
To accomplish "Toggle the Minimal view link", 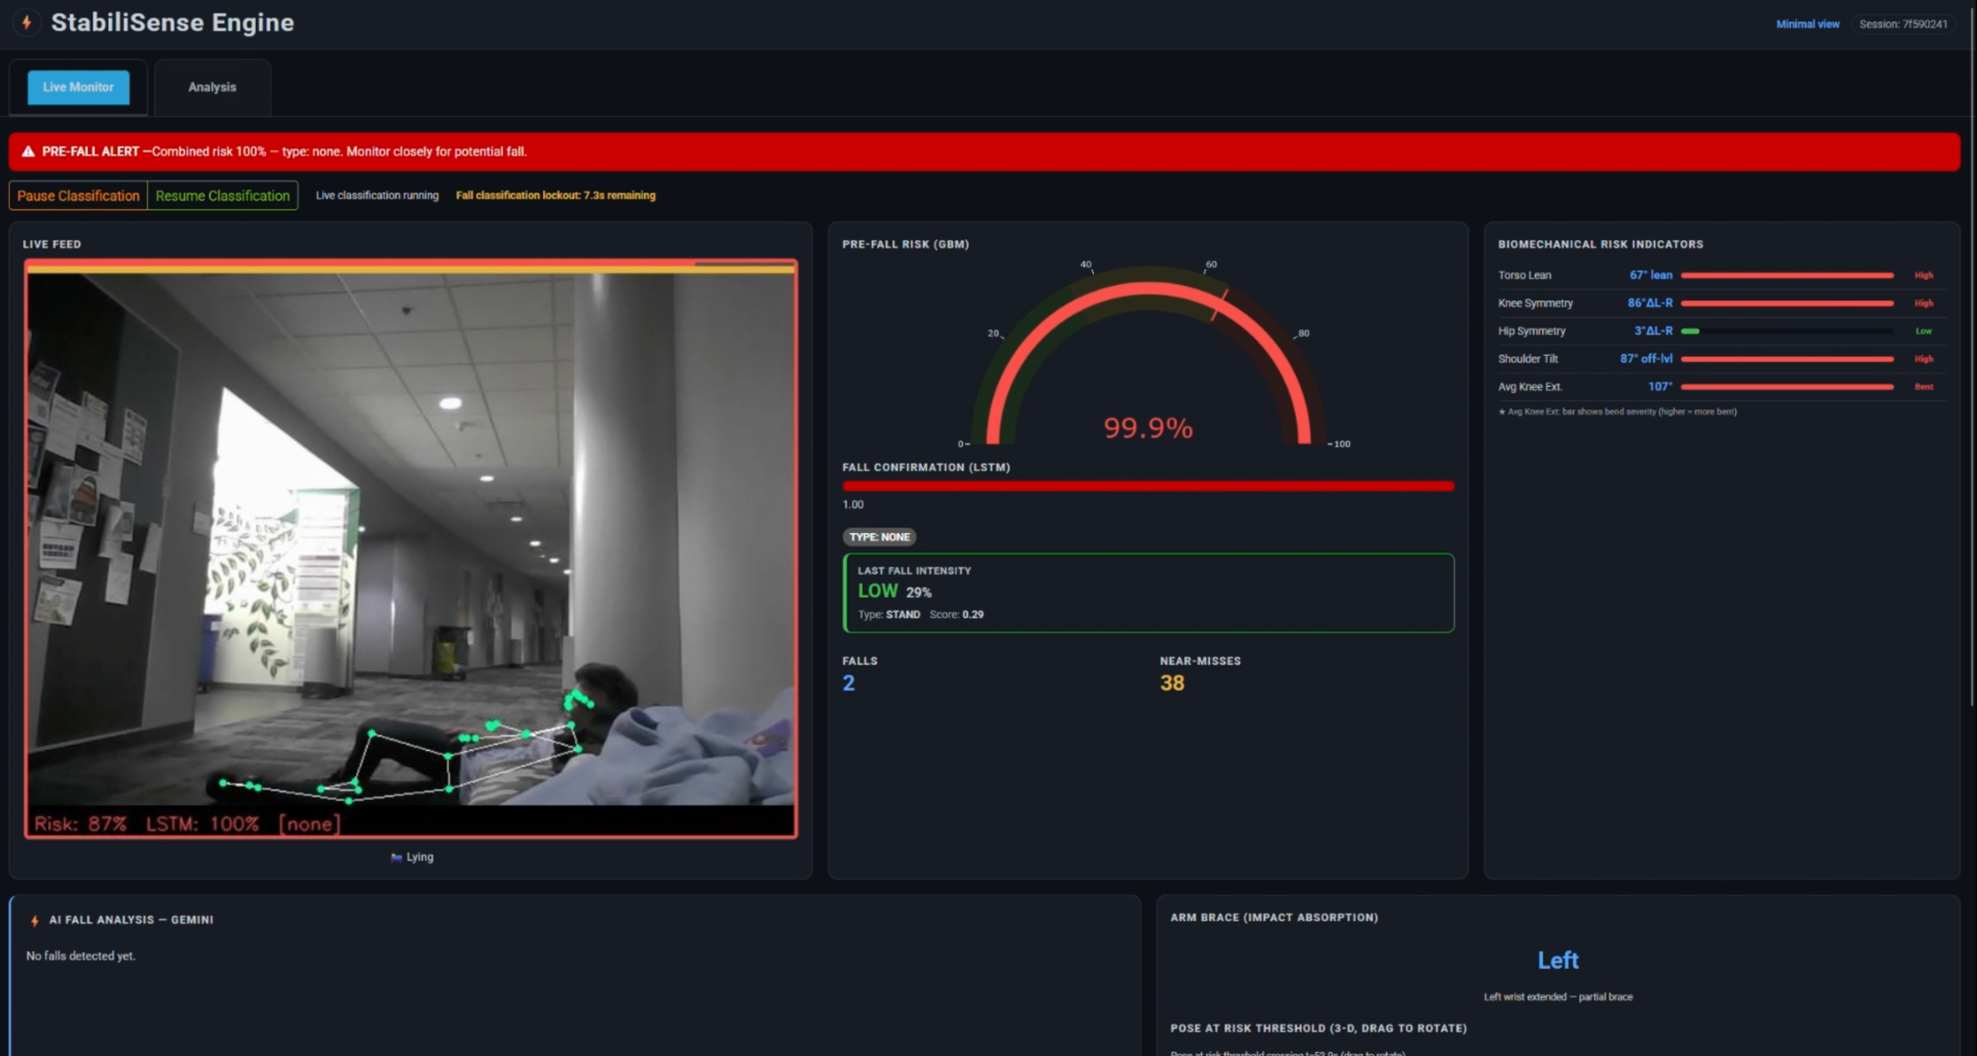I will point(1807,24).
